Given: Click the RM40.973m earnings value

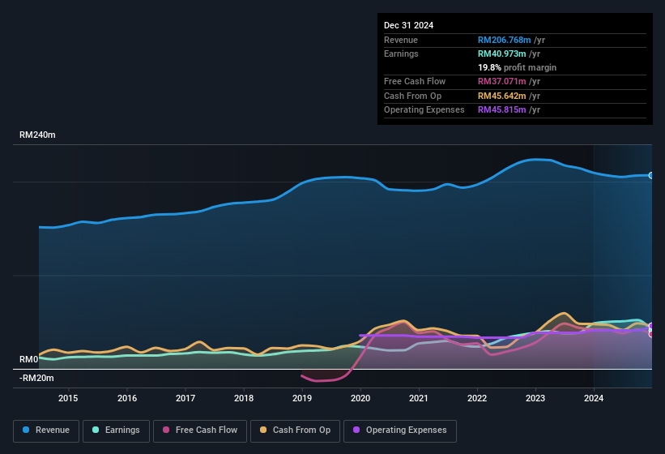Looking at the screenshot, I should click(501, 54).
